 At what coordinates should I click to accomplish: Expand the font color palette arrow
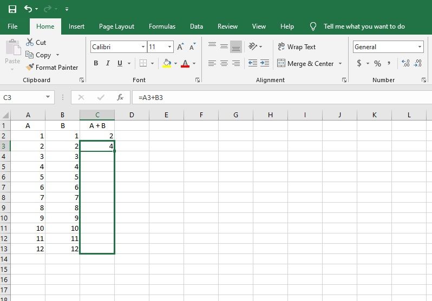tap(194, 64)
